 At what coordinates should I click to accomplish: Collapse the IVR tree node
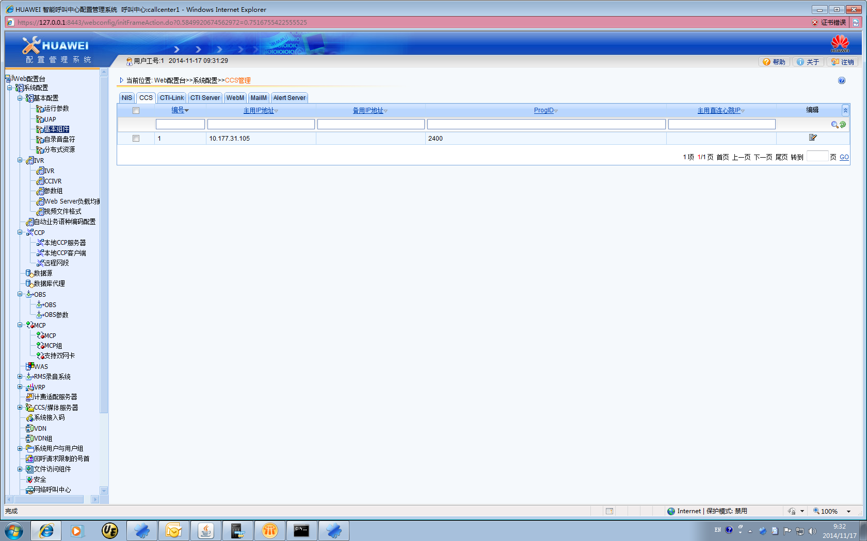(x=20, y=160)
